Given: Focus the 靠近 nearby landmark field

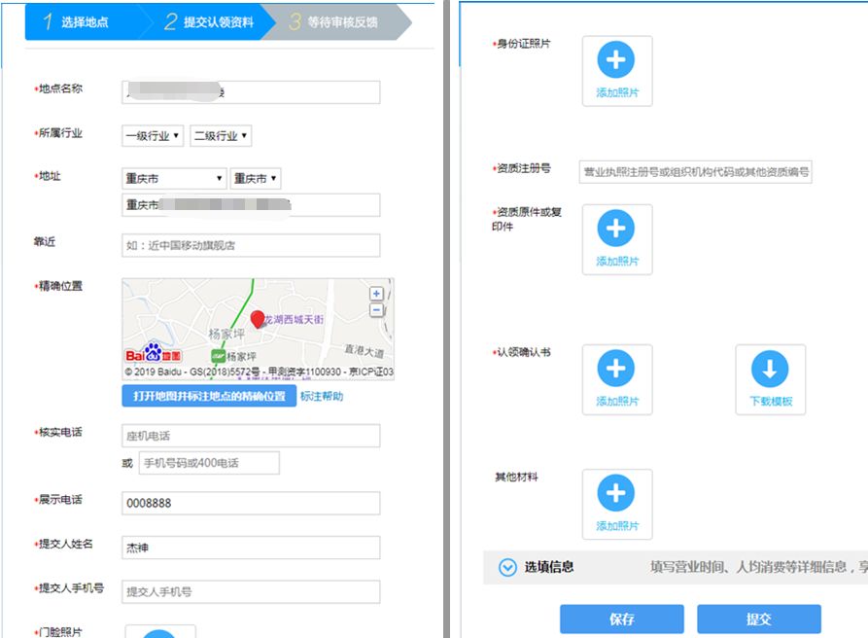Looking at the screenshot, I should [251, 245].
